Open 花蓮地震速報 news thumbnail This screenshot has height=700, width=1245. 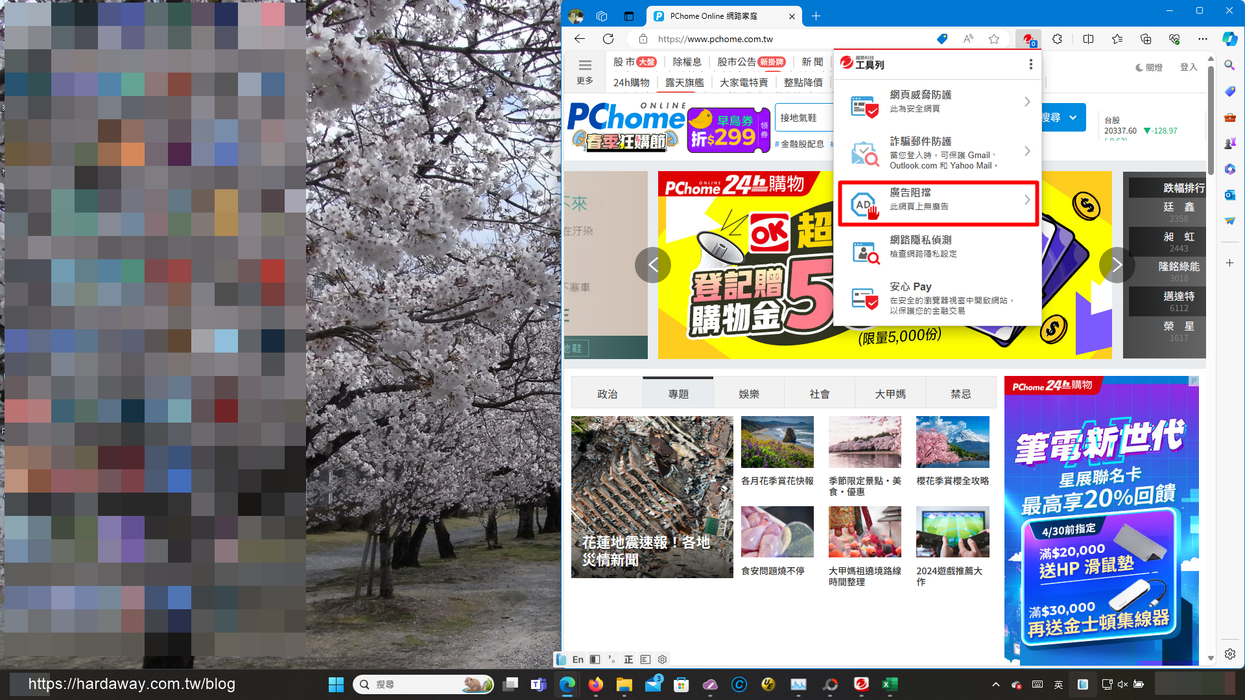pos(652,496)
